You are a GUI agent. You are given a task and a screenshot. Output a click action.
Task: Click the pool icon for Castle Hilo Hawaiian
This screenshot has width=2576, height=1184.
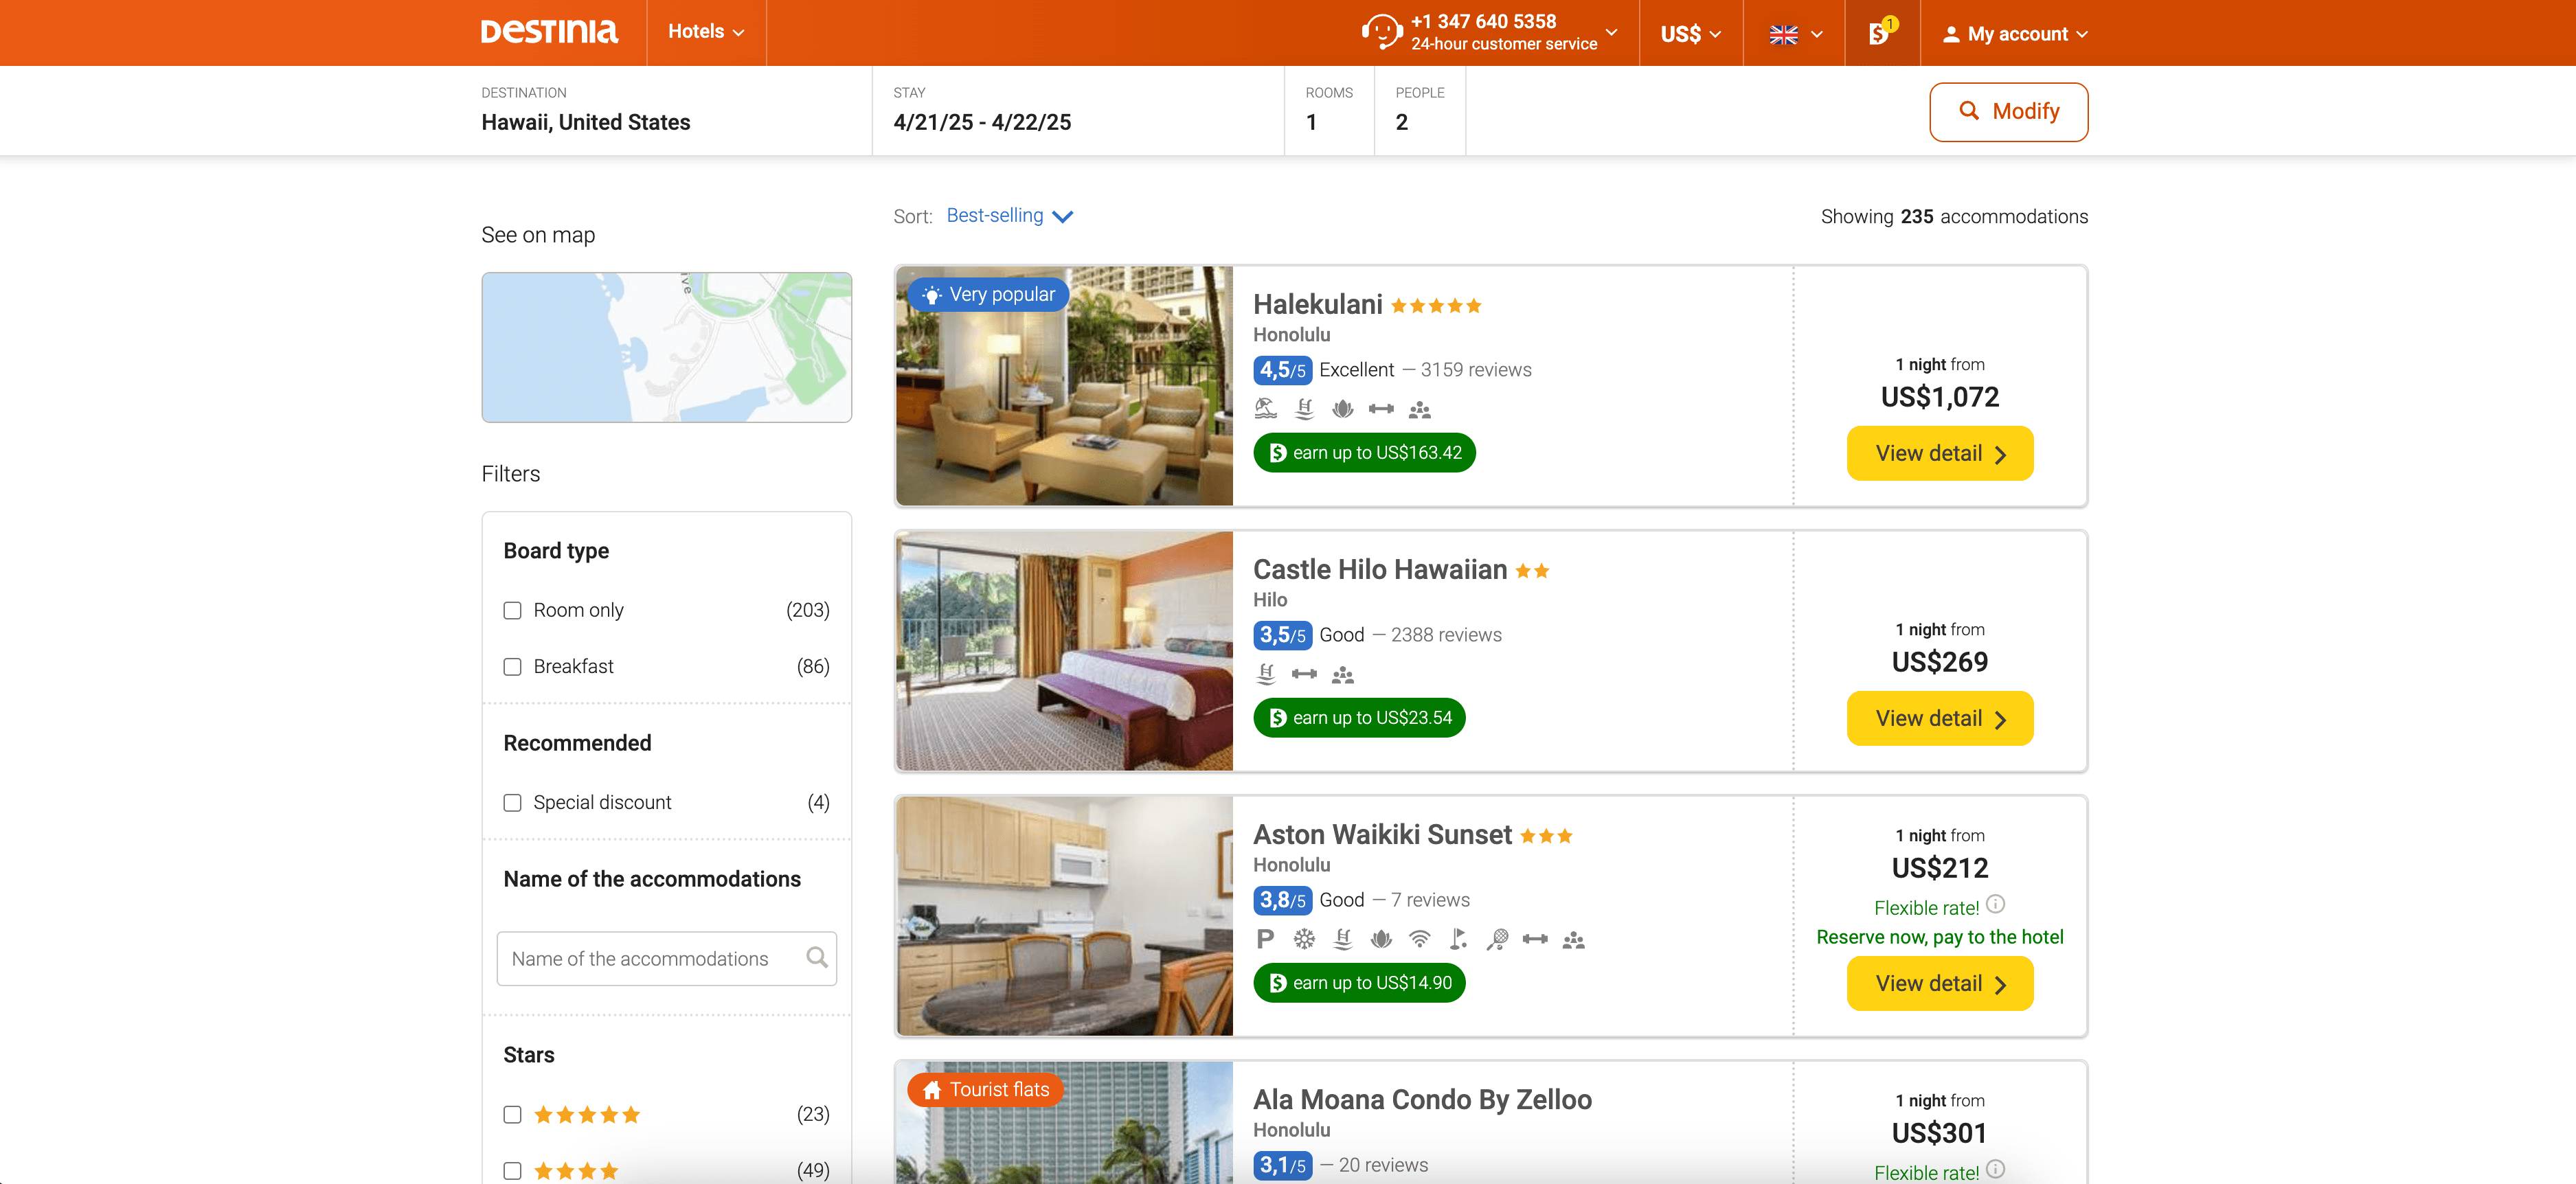click(x=1265, y=674)
